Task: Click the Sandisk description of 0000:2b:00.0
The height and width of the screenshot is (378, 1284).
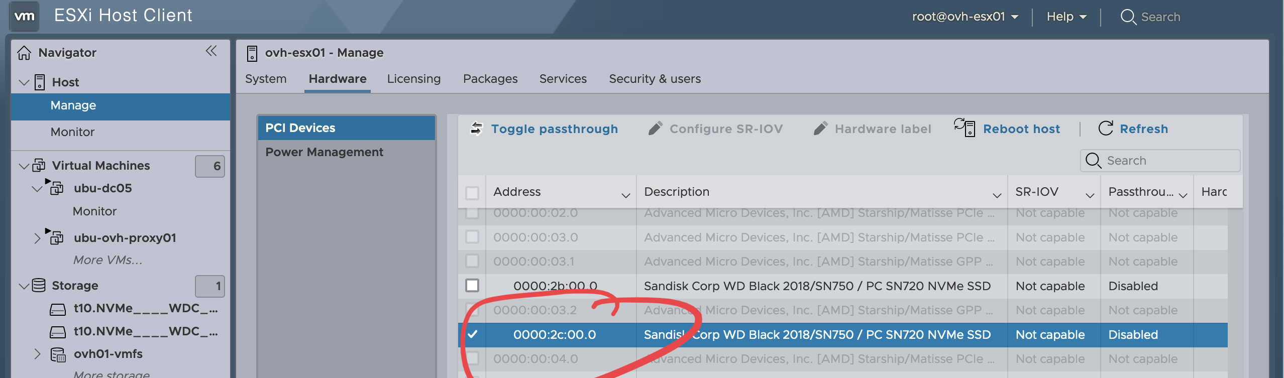Action: point(817,286)
